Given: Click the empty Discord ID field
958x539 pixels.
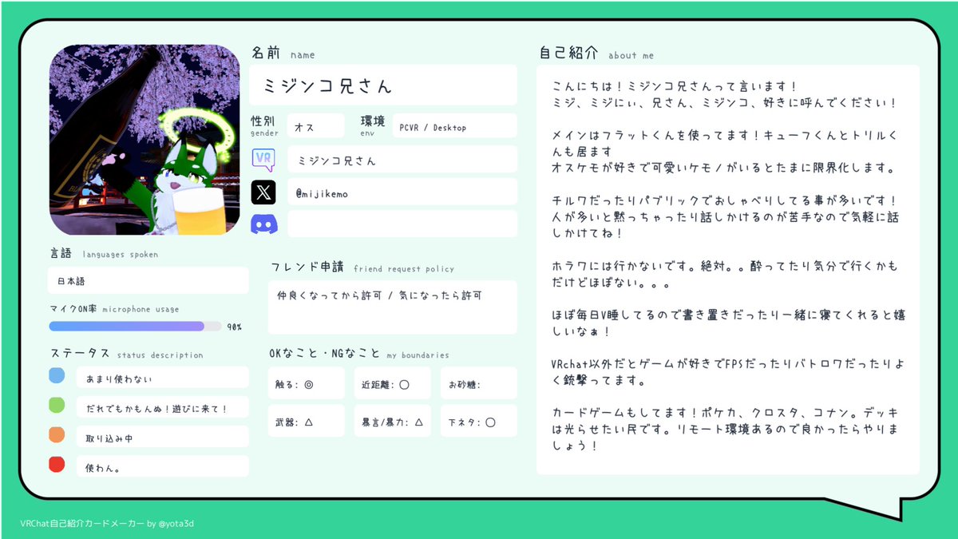Looking at the screenshot, I should 402,224.
